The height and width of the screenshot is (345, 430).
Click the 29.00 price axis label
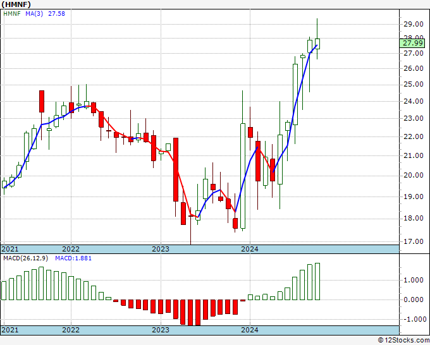coord(414,24)
